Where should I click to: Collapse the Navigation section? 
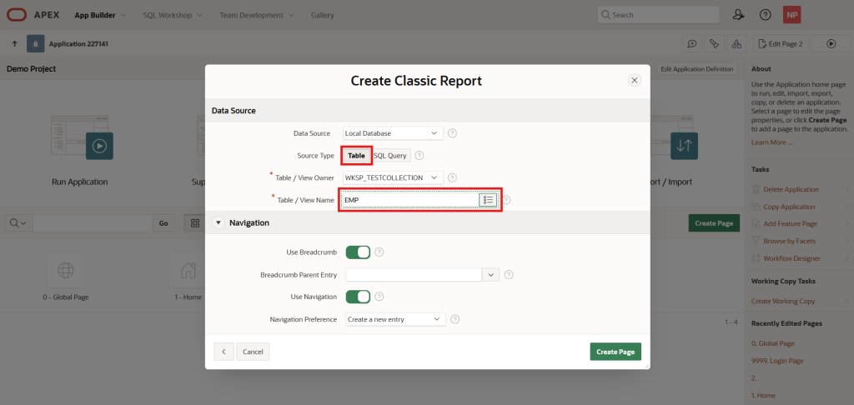click(x=219, y=222)
